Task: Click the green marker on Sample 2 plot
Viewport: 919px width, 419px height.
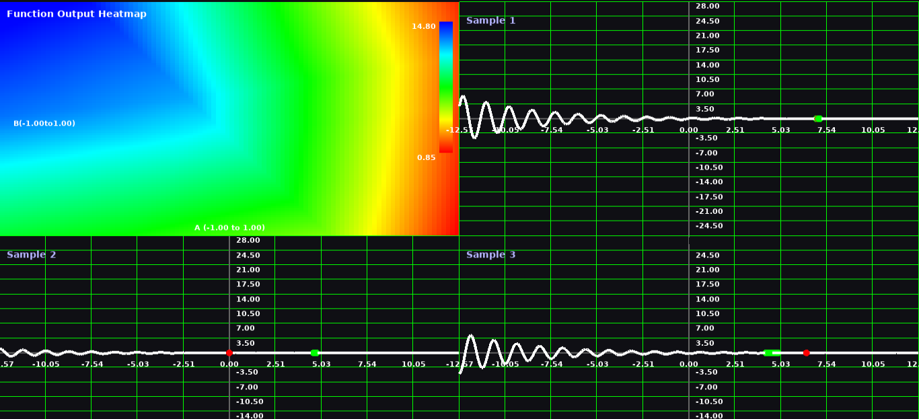Action: 314,352
